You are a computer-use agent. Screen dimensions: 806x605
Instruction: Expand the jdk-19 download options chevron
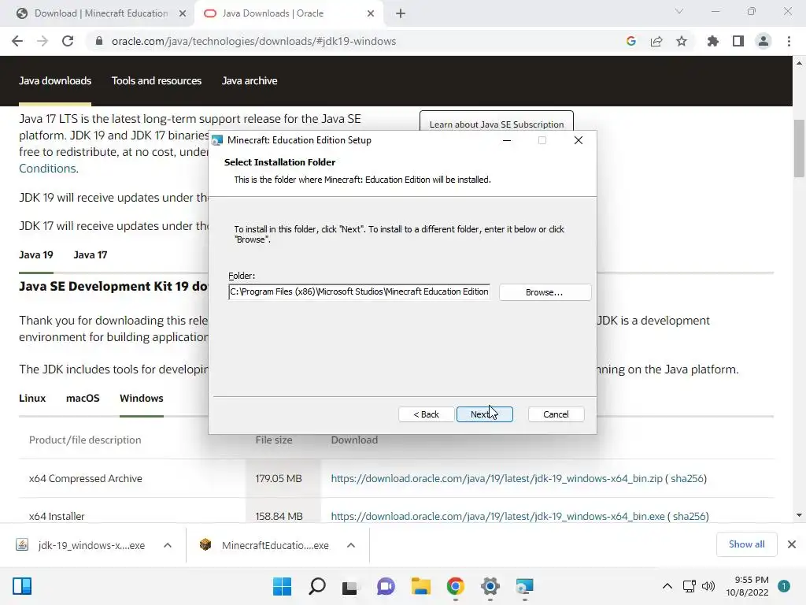point(168,545)
